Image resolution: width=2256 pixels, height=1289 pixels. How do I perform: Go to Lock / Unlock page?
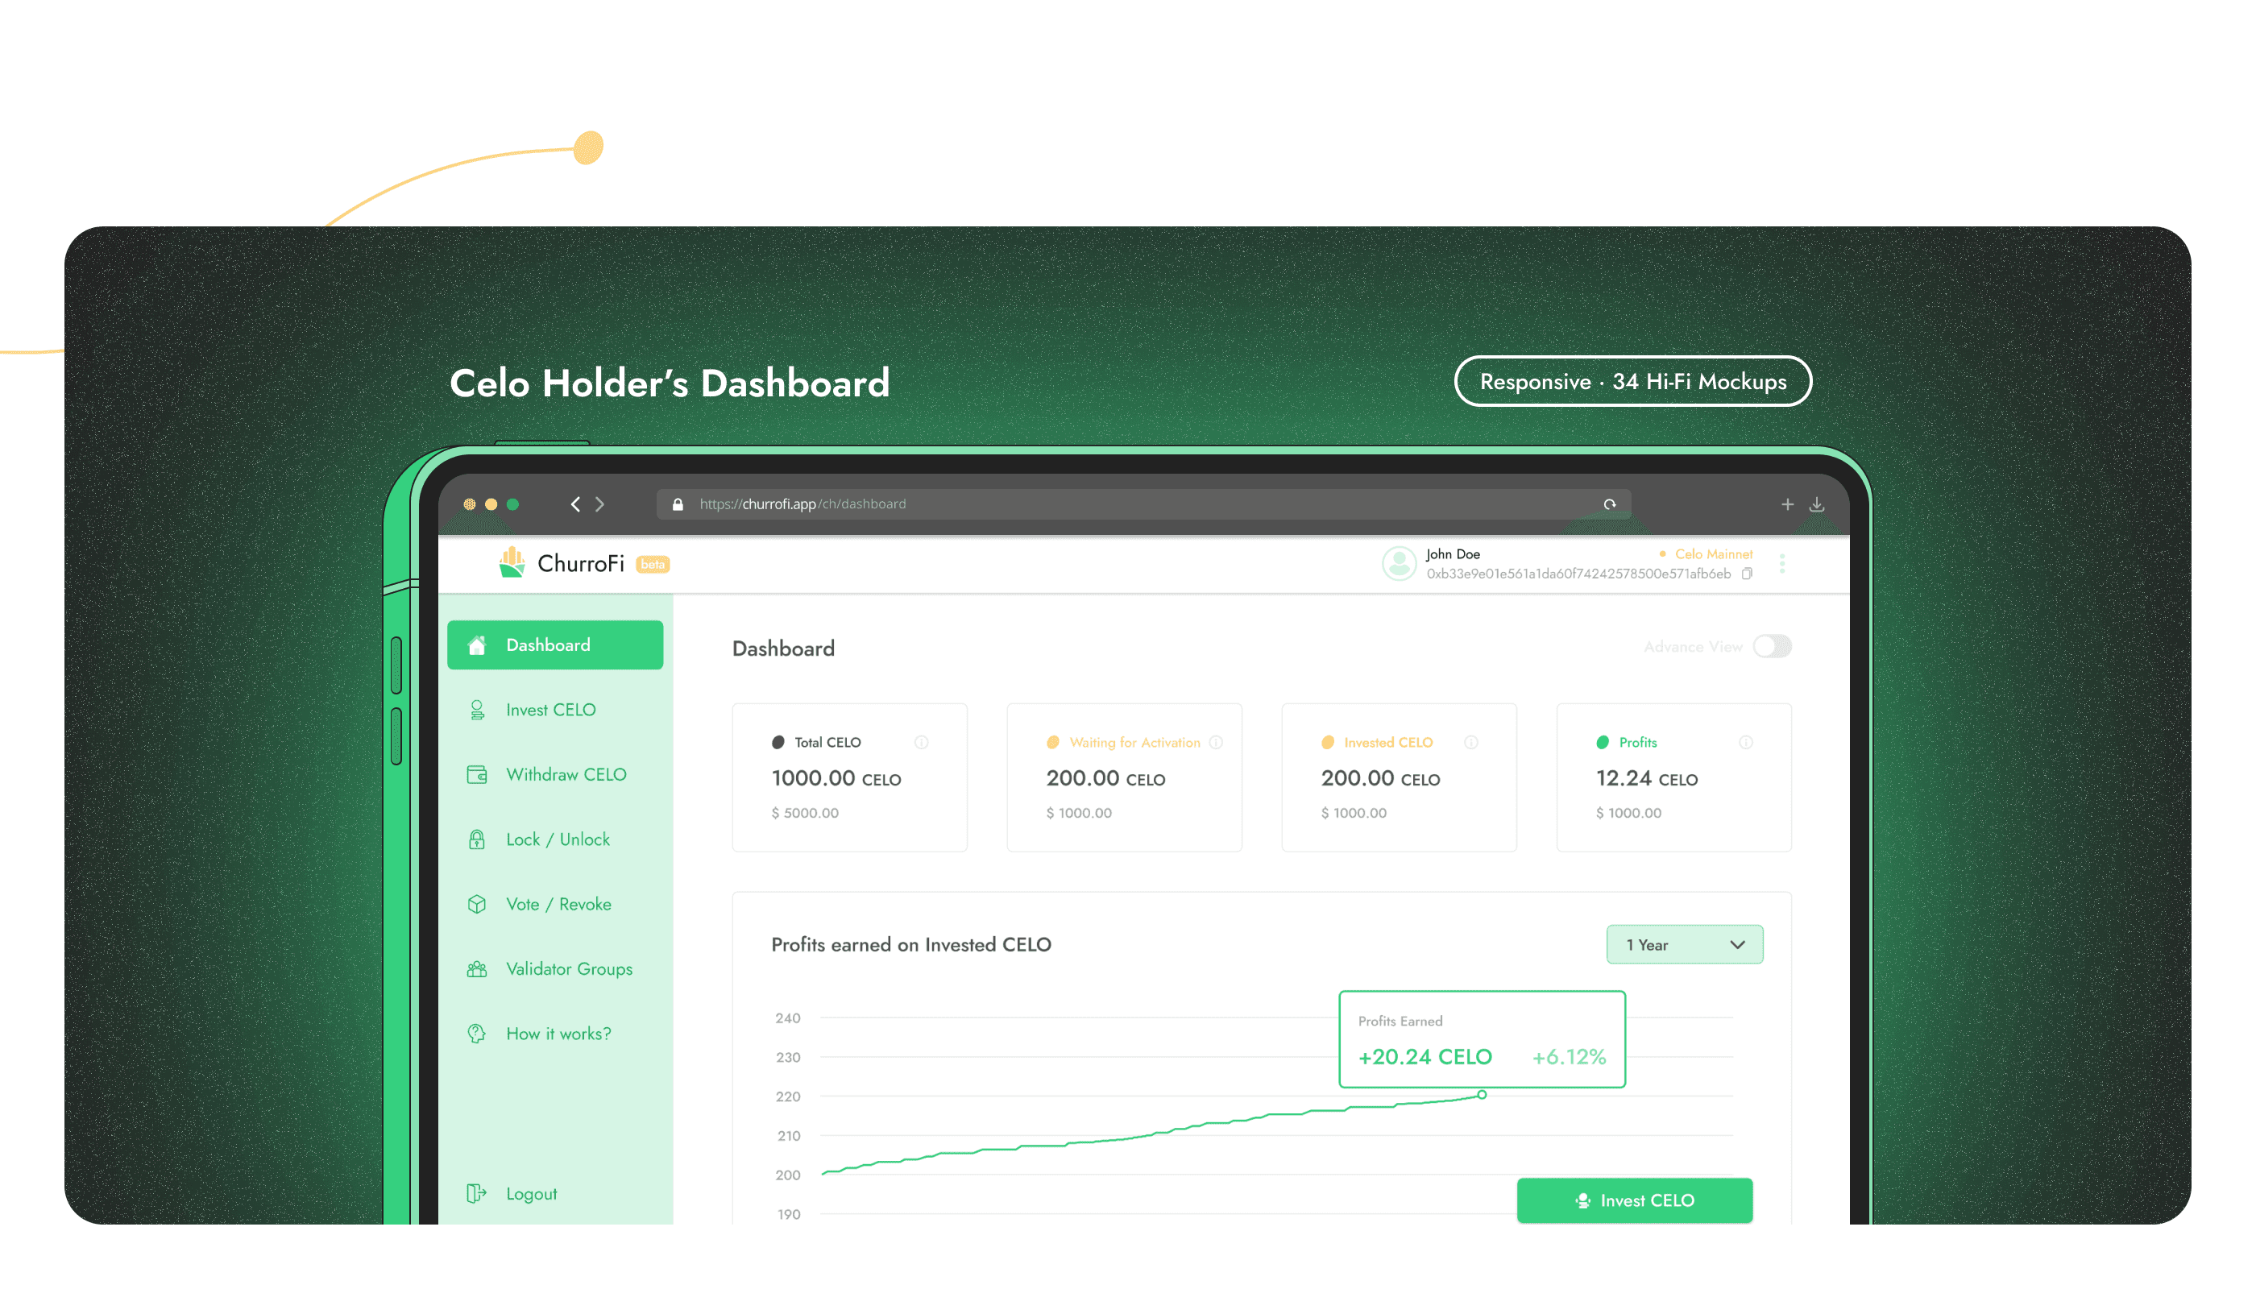557,839
